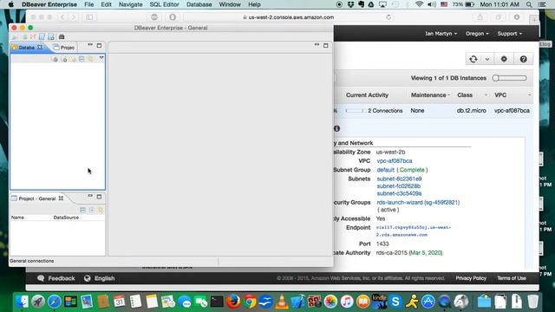Open Ian Martyn account dropdown in AWS console
The height and width of the screenshot is (312, 555).
tap(441, 34)
